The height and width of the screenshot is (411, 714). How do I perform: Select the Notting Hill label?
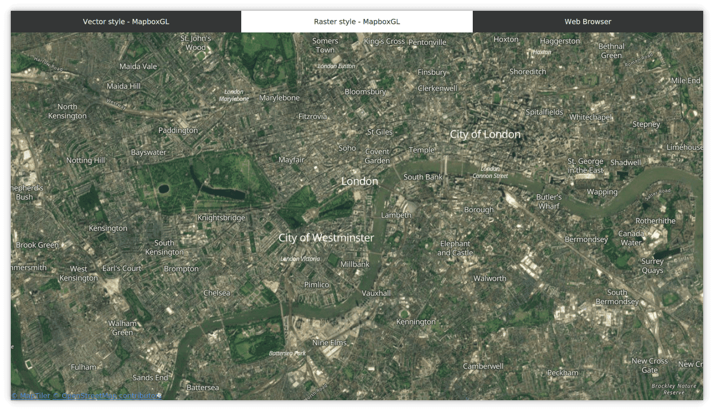tap(85, 160)
